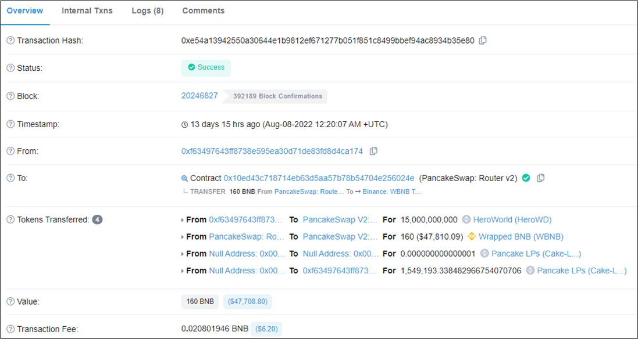Open contract 0x10ed43c718714eb6... link

point(319,178)
